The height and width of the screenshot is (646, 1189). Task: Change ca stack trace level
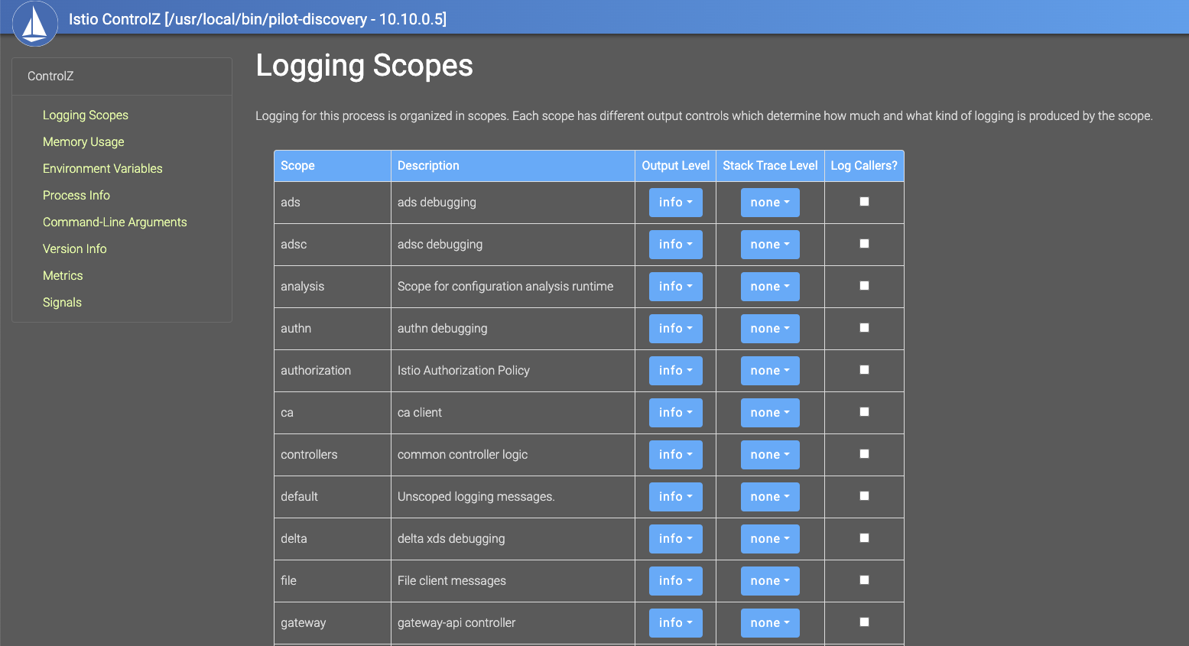(x=770, y=413)
